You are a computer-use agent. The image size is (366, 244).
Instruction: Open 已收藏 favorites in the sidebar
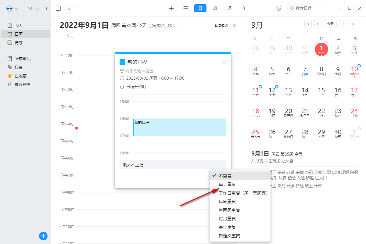[x=26, y=76]
